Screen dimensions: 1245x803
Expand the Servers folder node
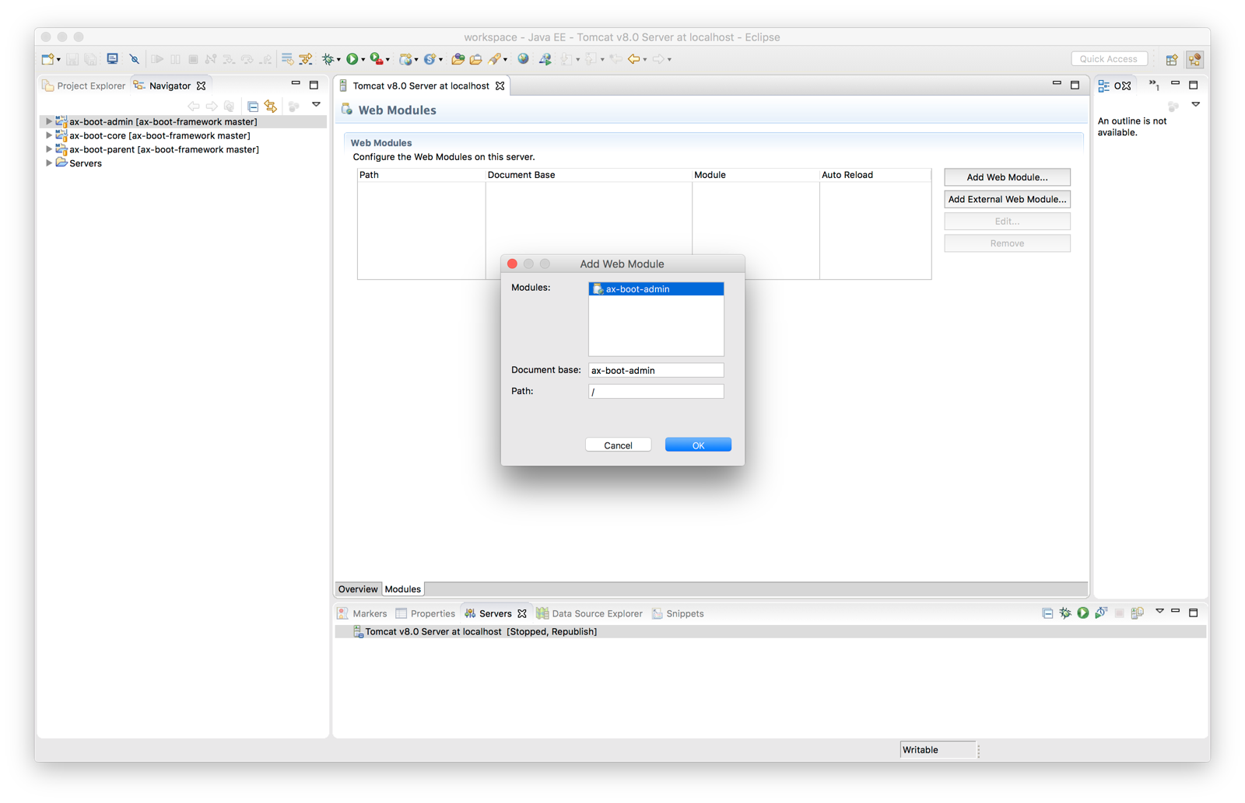pyautogui.click(x=48, y=163)
